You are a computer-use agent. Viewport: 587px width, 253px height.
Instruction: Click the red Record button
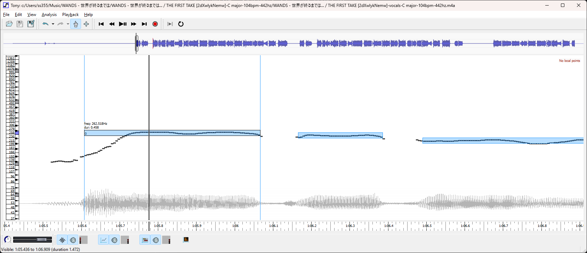[155, 24]
